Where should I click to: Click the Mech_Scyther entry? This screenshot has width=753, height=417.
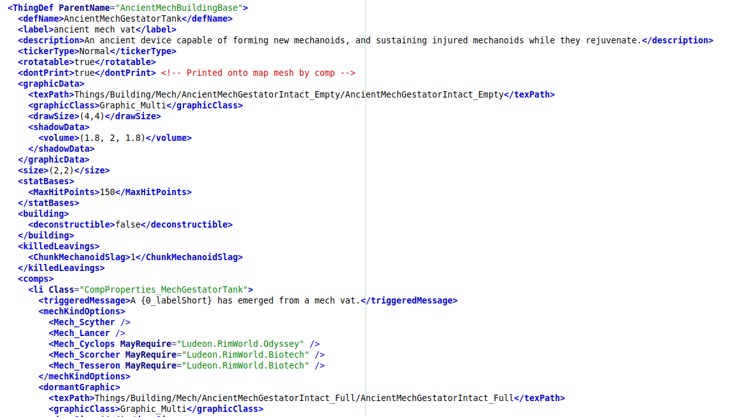89,323
